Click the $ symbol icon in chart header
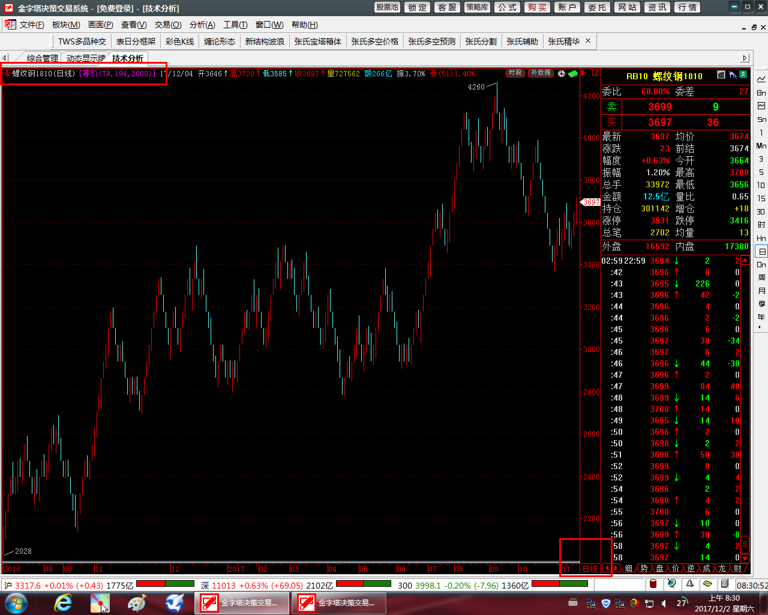 coord(7,74)
